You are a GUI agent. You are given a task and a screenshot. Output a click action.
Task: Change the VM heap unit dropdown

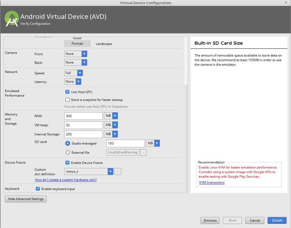[111, 125]
